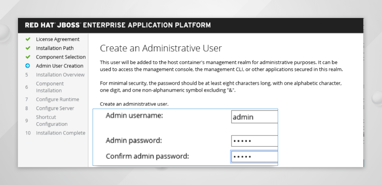Select the Component Installation step
The width and height of the screenshot is (382, 185).
(50, 87)
